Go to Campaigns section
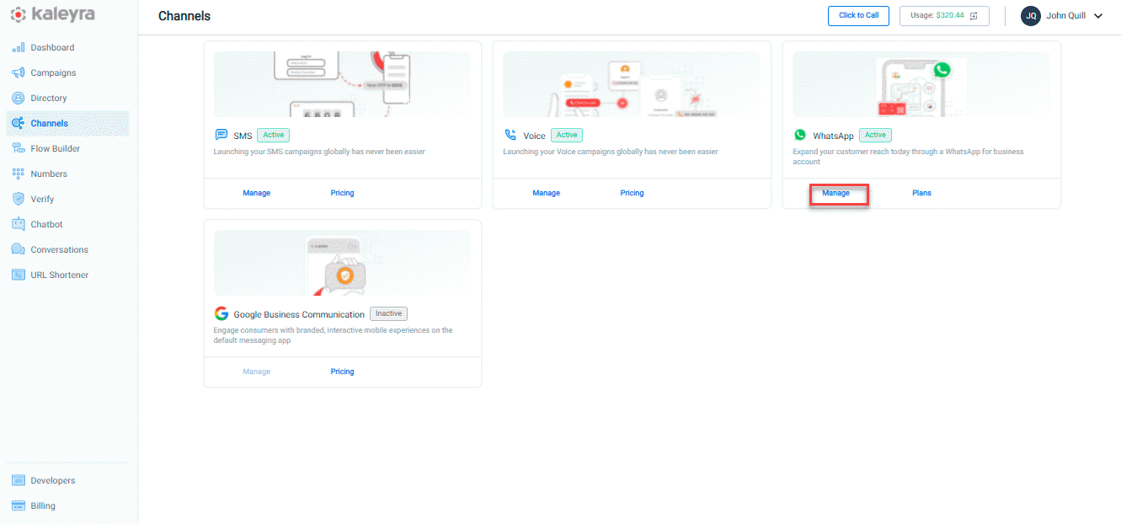Screen dimensions: 1121x524 pos(53,72)
